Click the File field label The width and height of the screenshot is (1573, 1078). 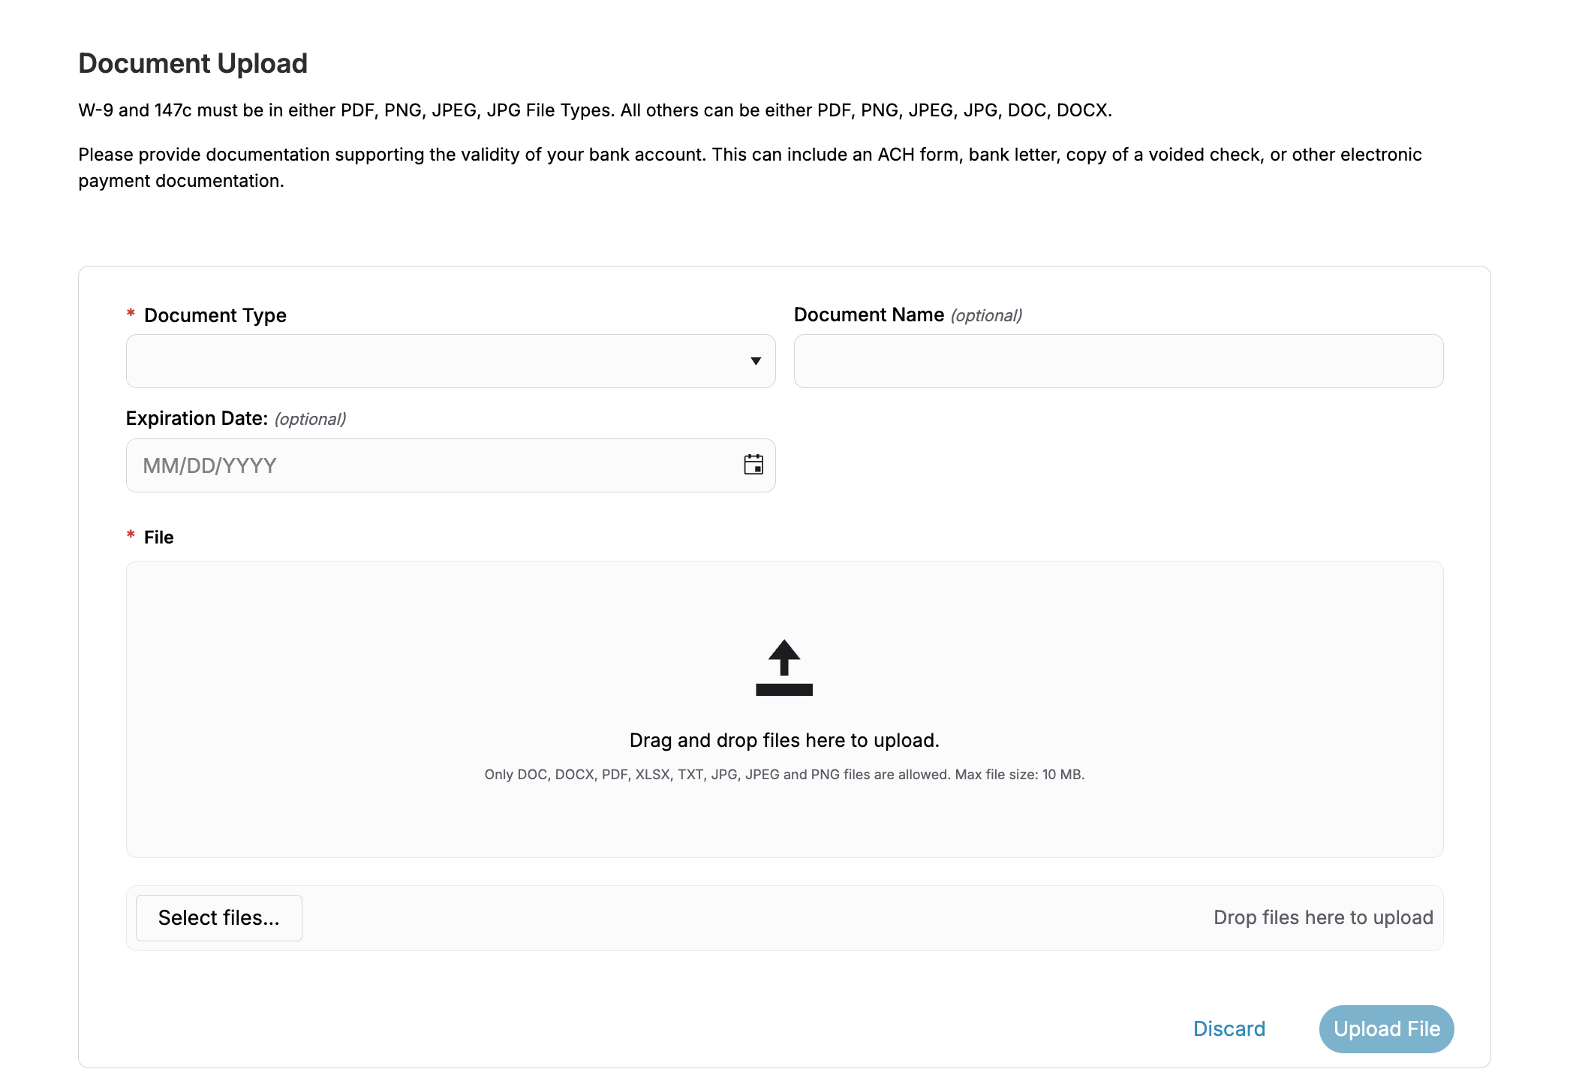pos(158,537)
